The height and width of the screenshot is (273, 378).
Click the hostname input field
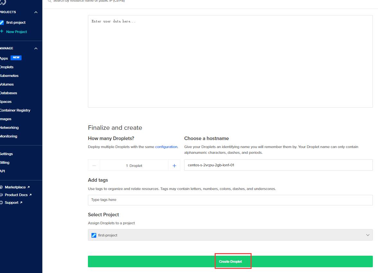tap(279, 165)
